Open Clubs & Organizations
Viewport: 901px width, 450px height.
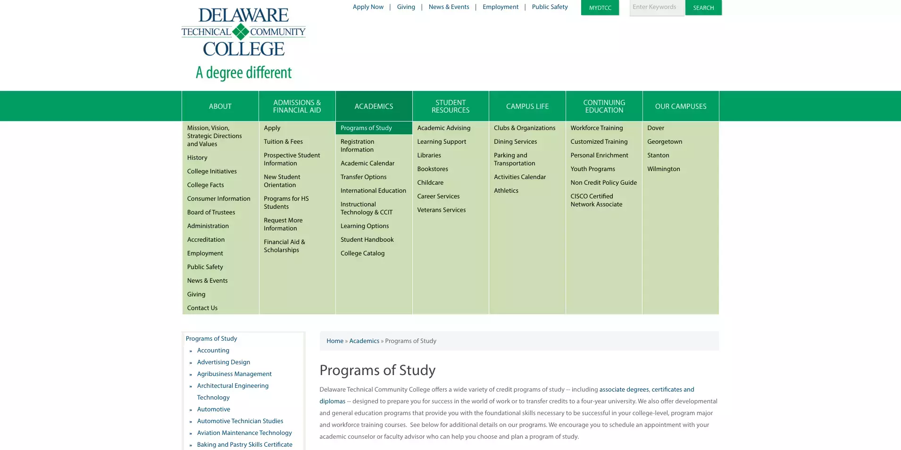(525, 128)
